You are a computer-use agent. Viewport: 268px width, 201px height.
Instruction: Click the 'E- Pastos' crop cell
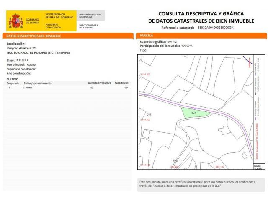tap(27, 88)
